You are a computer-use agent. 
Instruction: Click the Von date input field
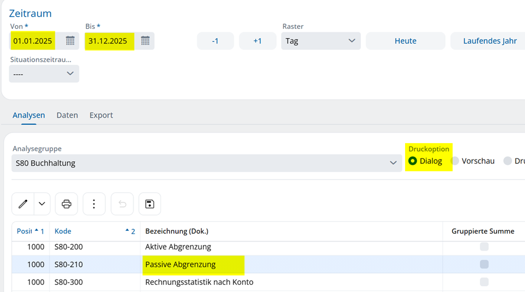pyautogui.click(x=33, y=41)
